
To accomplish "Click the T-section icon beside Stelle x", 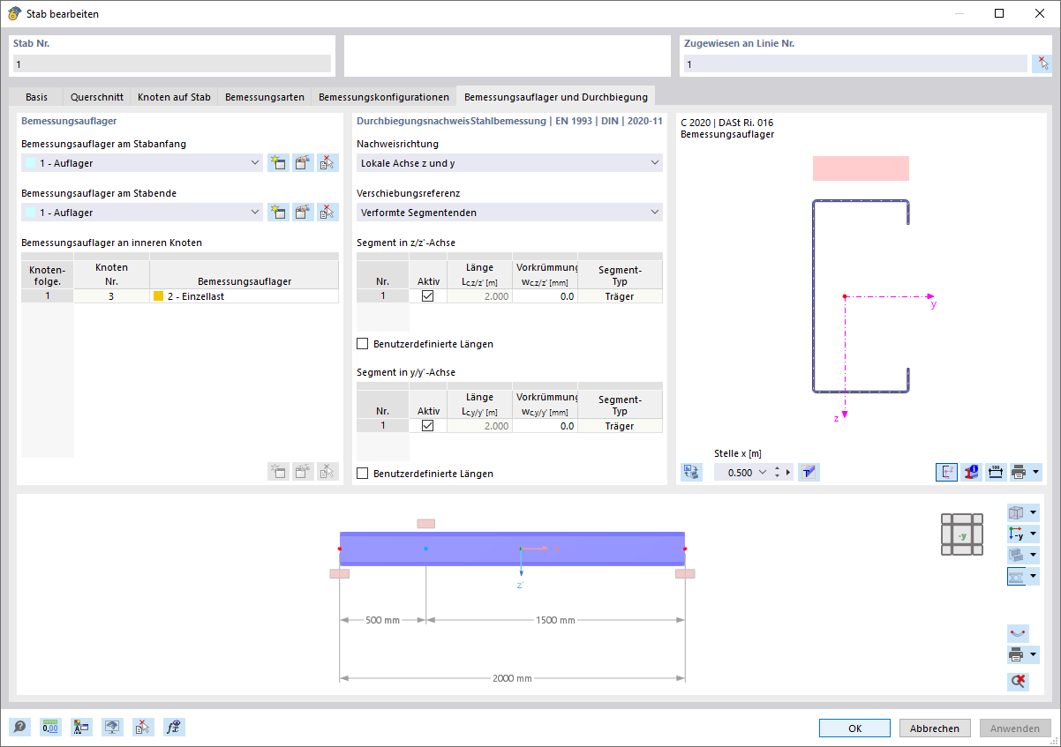I will (x=809, y=472).
